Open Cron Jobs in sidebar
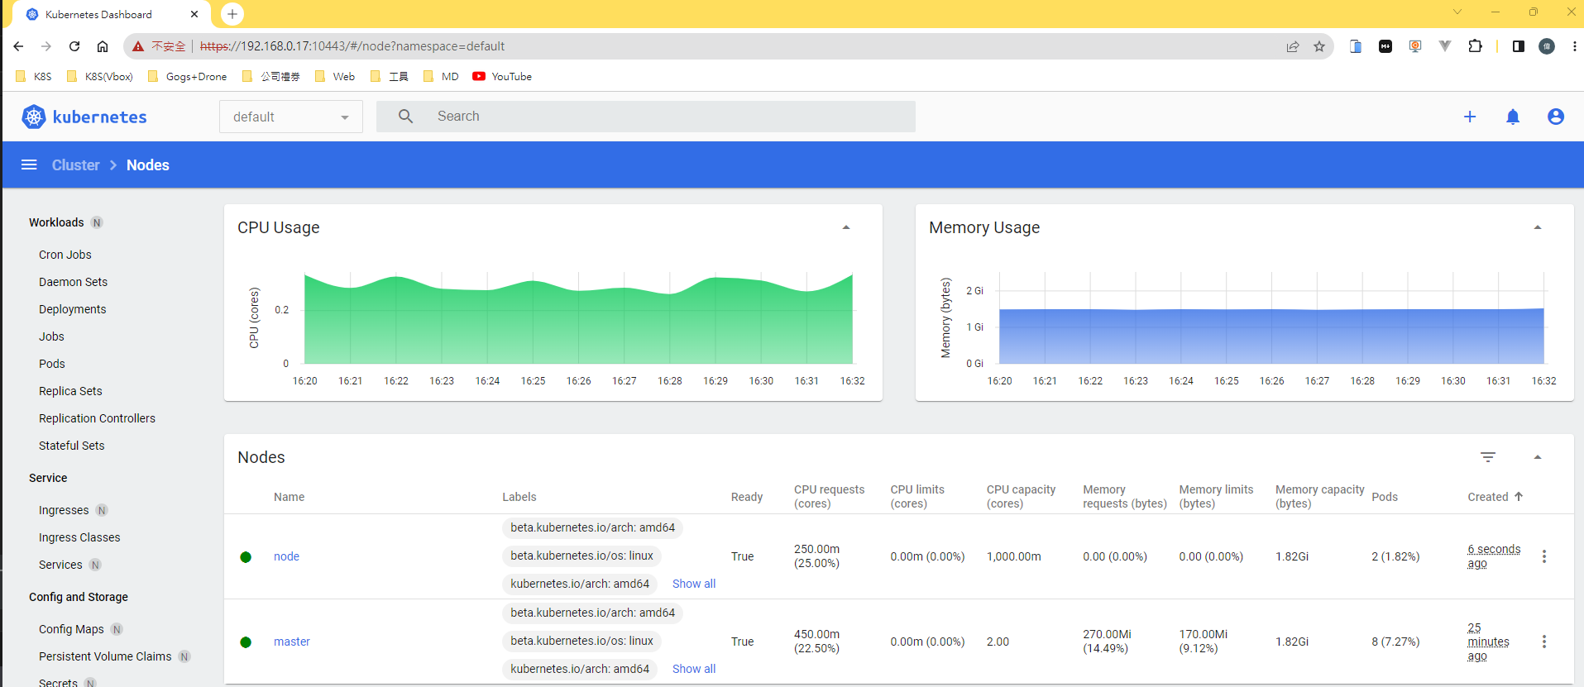This screenshot has height=687, width=1584. [65, 255]
